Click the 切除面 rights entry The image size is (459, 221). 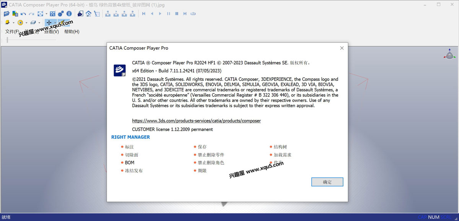point(132,155)
